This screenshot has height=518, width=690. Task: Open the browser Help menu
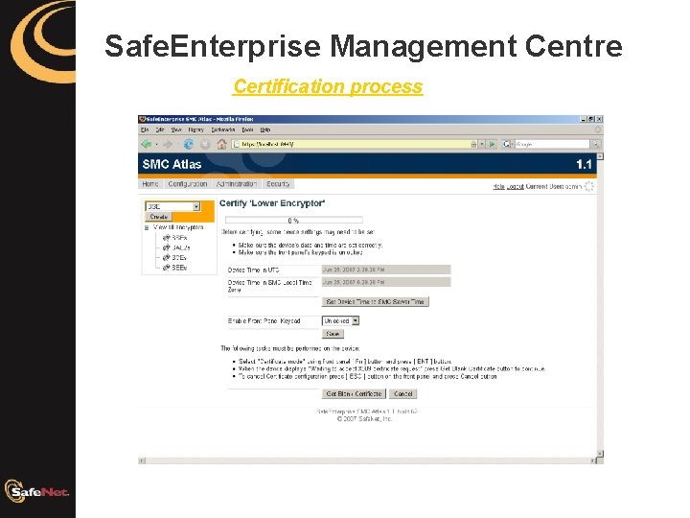[264, 129]
